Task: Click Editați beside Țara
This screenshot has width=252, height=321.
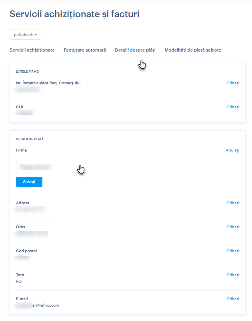Action: tap(233, 275)
